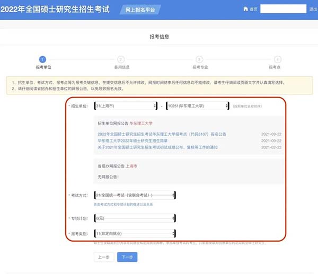Select step 4 报考点 circle
Image resolution: width=318 pixels, height=274 pixels.
[x=277, y=59]
